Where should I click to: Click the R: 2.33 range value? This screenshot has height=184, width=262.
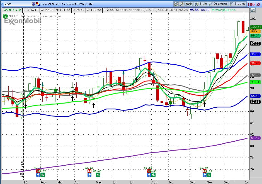(x=109, y=10)
